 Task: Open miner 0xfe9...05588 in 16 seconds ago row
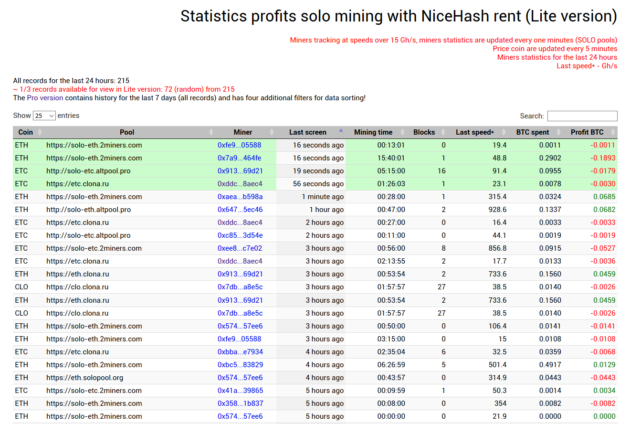coord(240,145)
